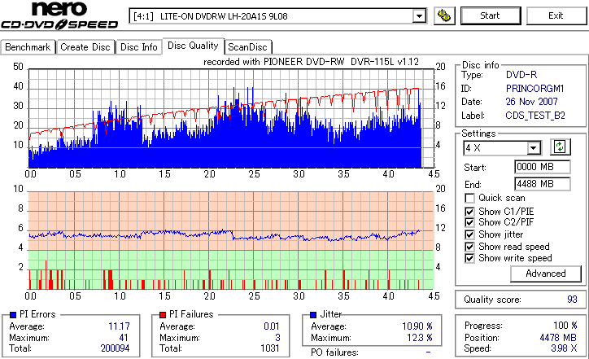Uncheck the Show jitter option
Screen dimensions: 589x359
(x=469, y=234)
